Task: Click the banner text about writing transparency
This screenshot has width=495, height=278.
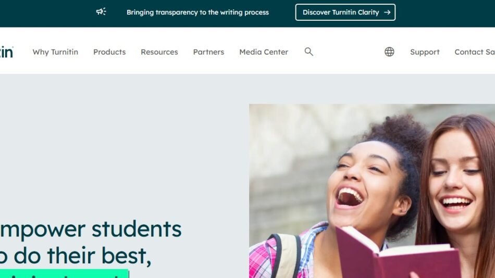Action: click(197, 12)
